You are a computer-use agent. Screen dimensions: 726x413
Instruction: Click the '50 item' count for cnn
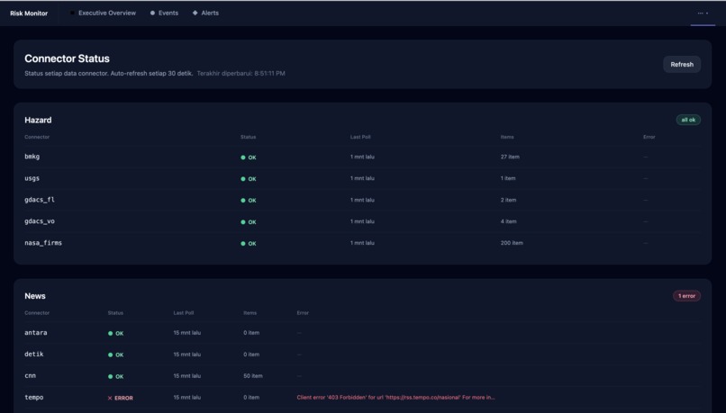pyautogui.click(x=253, y=375)
